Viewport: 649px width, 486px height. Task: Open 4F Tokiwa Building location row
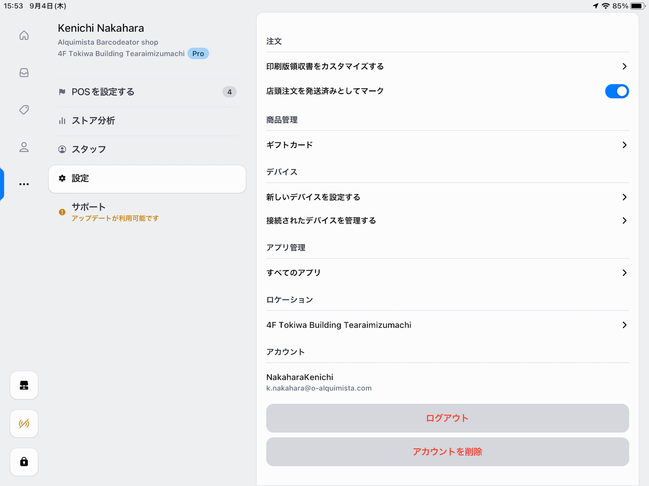(x=447, y=325)
